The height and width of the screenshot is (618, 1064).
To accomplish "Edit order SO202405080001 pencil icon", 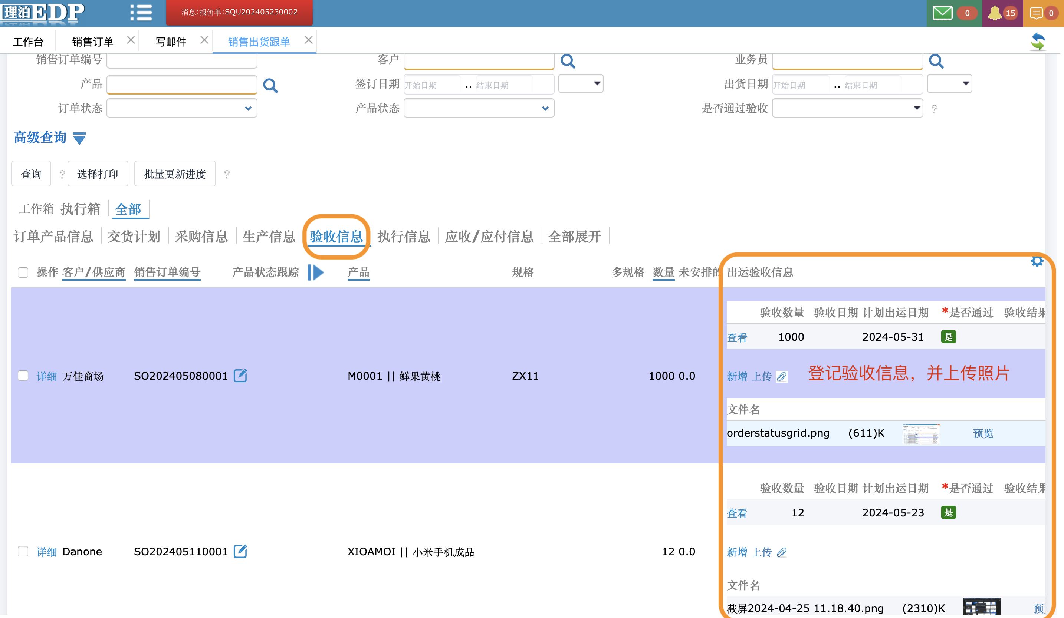I will coord(240,376).
